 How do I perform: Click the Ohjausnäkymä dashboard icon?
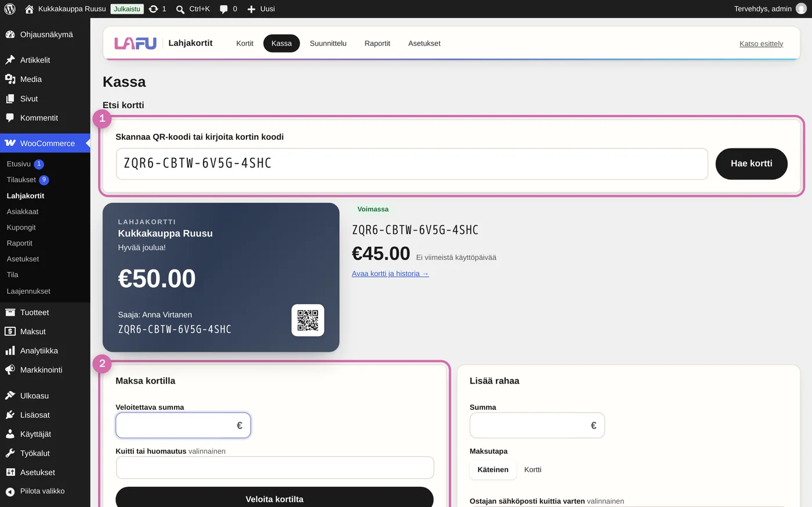tap(10, 34)
